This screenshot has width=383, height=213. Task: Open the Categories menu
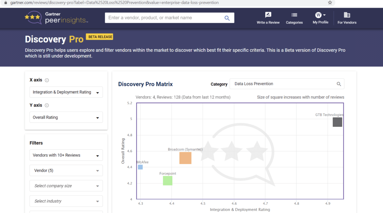(294, 18)
